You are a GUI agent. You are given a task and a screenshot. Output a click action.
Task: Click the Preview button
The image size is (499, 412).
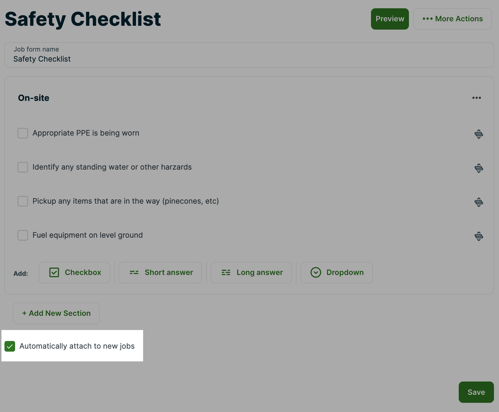tap(390, 19)
